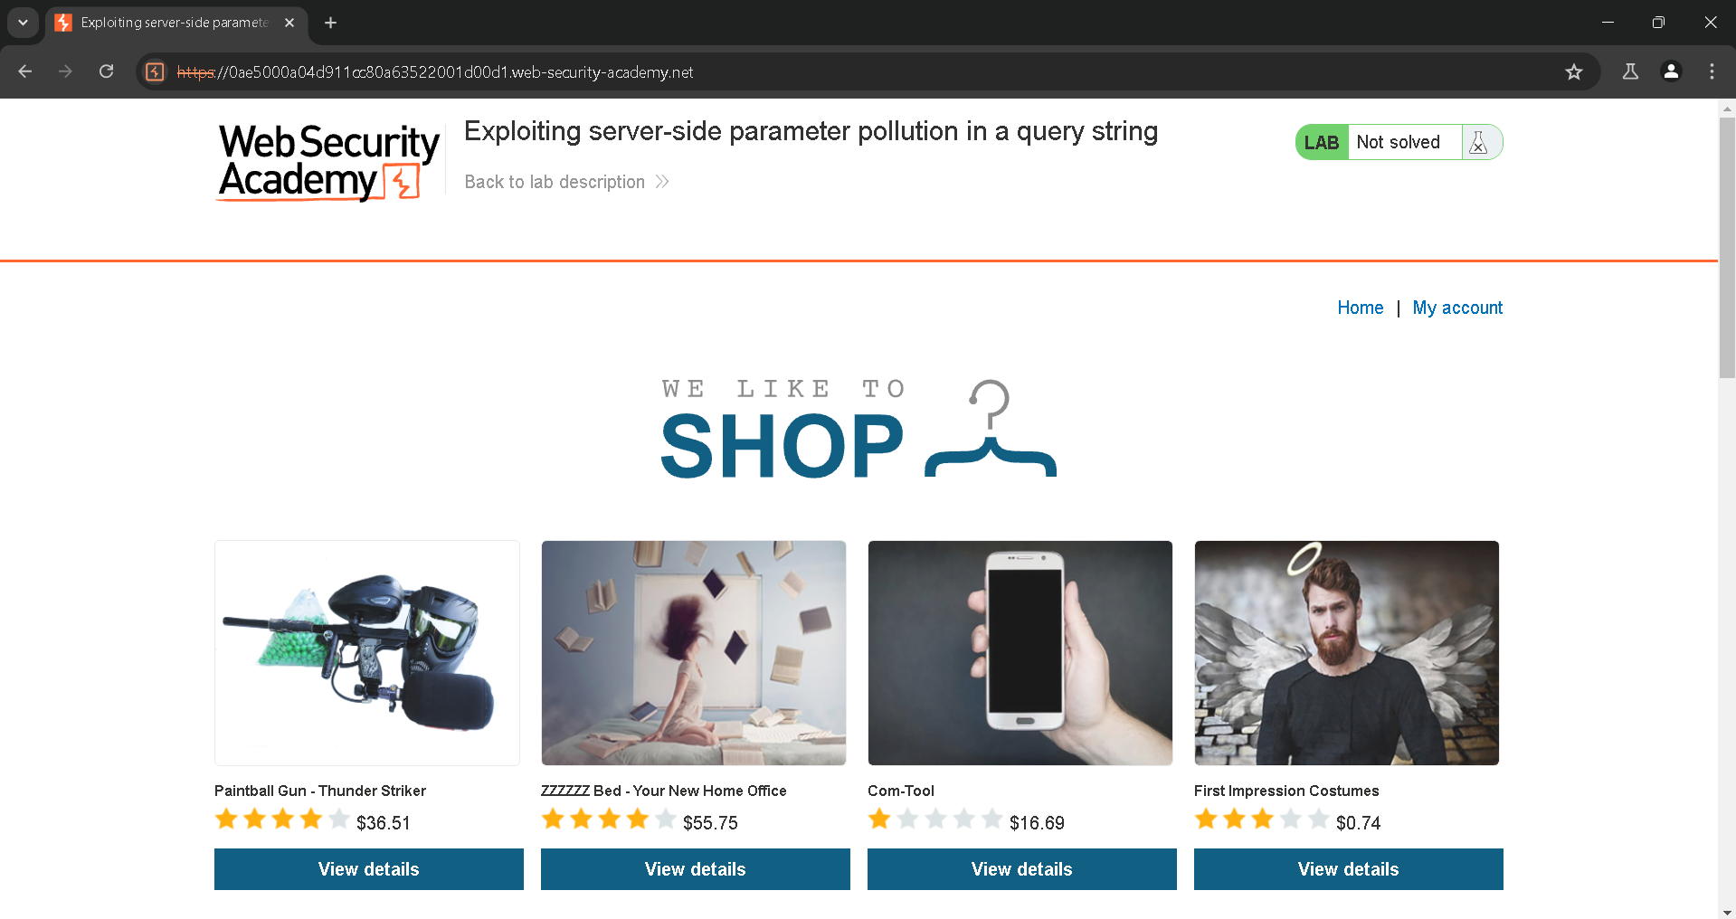Click the vertical page scrollbar thumb

point(1727,246)
